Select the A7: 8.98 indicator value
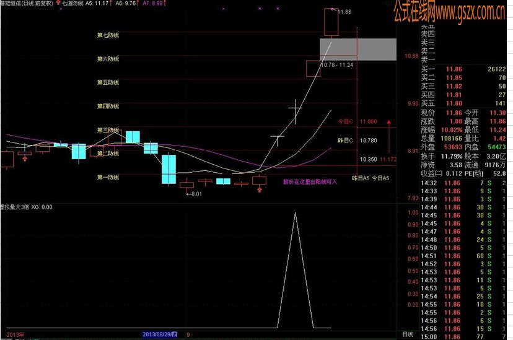Viewport: 513px width, 340px height. (152, 3)
